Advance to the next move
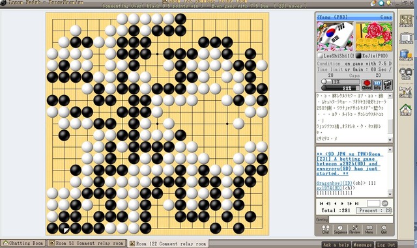This screenshot has height=248, width=417. point(342,203)
